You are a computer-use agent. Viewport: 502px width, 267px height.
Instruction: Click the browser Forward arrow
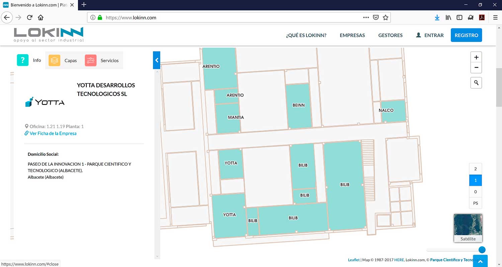point(18,17)
